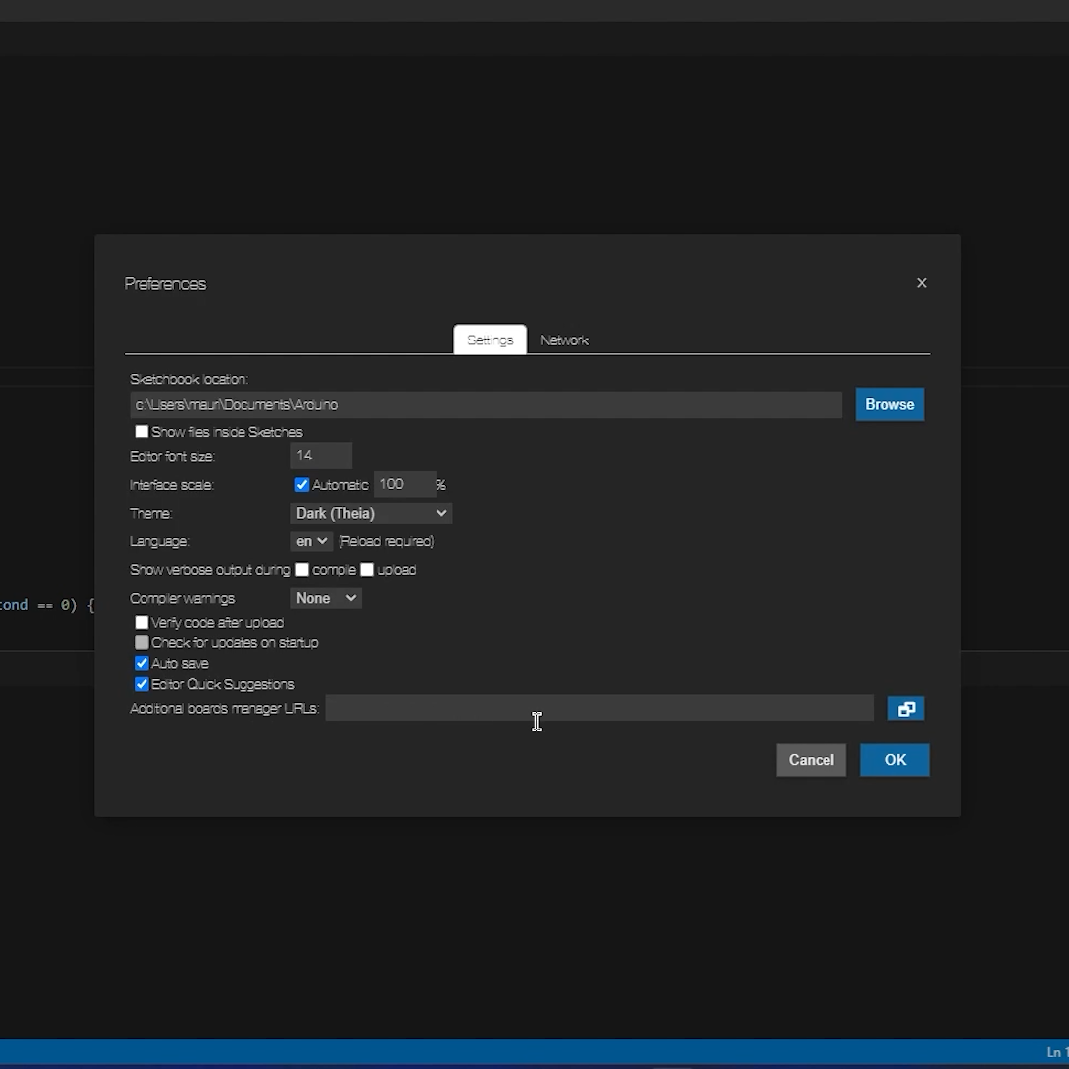Toggle Check for updates on startup
The width and height of the screenshot is (1069, 1069).
click(x=142, y=643)
